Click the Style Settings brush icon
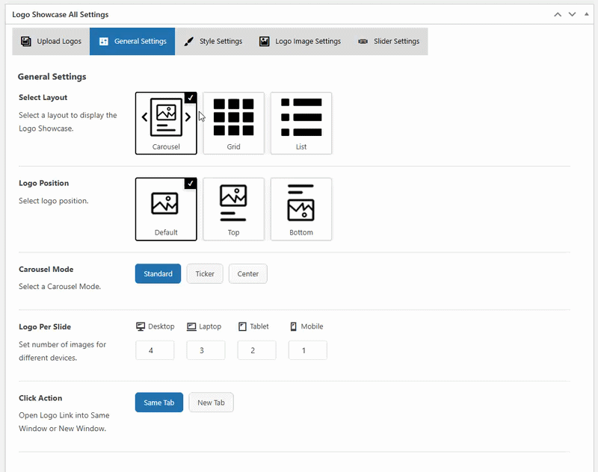 tap(188, 42)
